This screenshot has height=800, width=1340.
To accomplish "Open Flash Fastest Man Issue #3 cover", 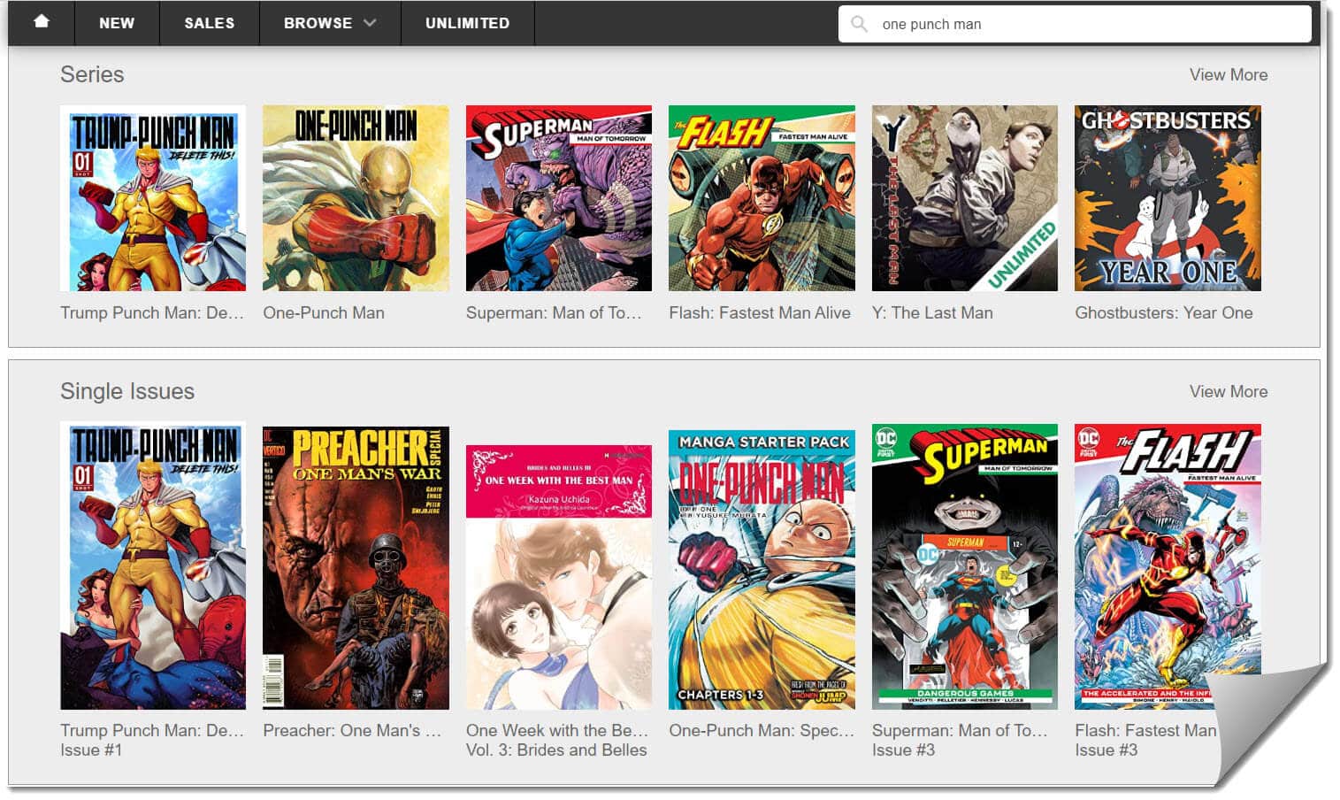I will point(1168,566).
